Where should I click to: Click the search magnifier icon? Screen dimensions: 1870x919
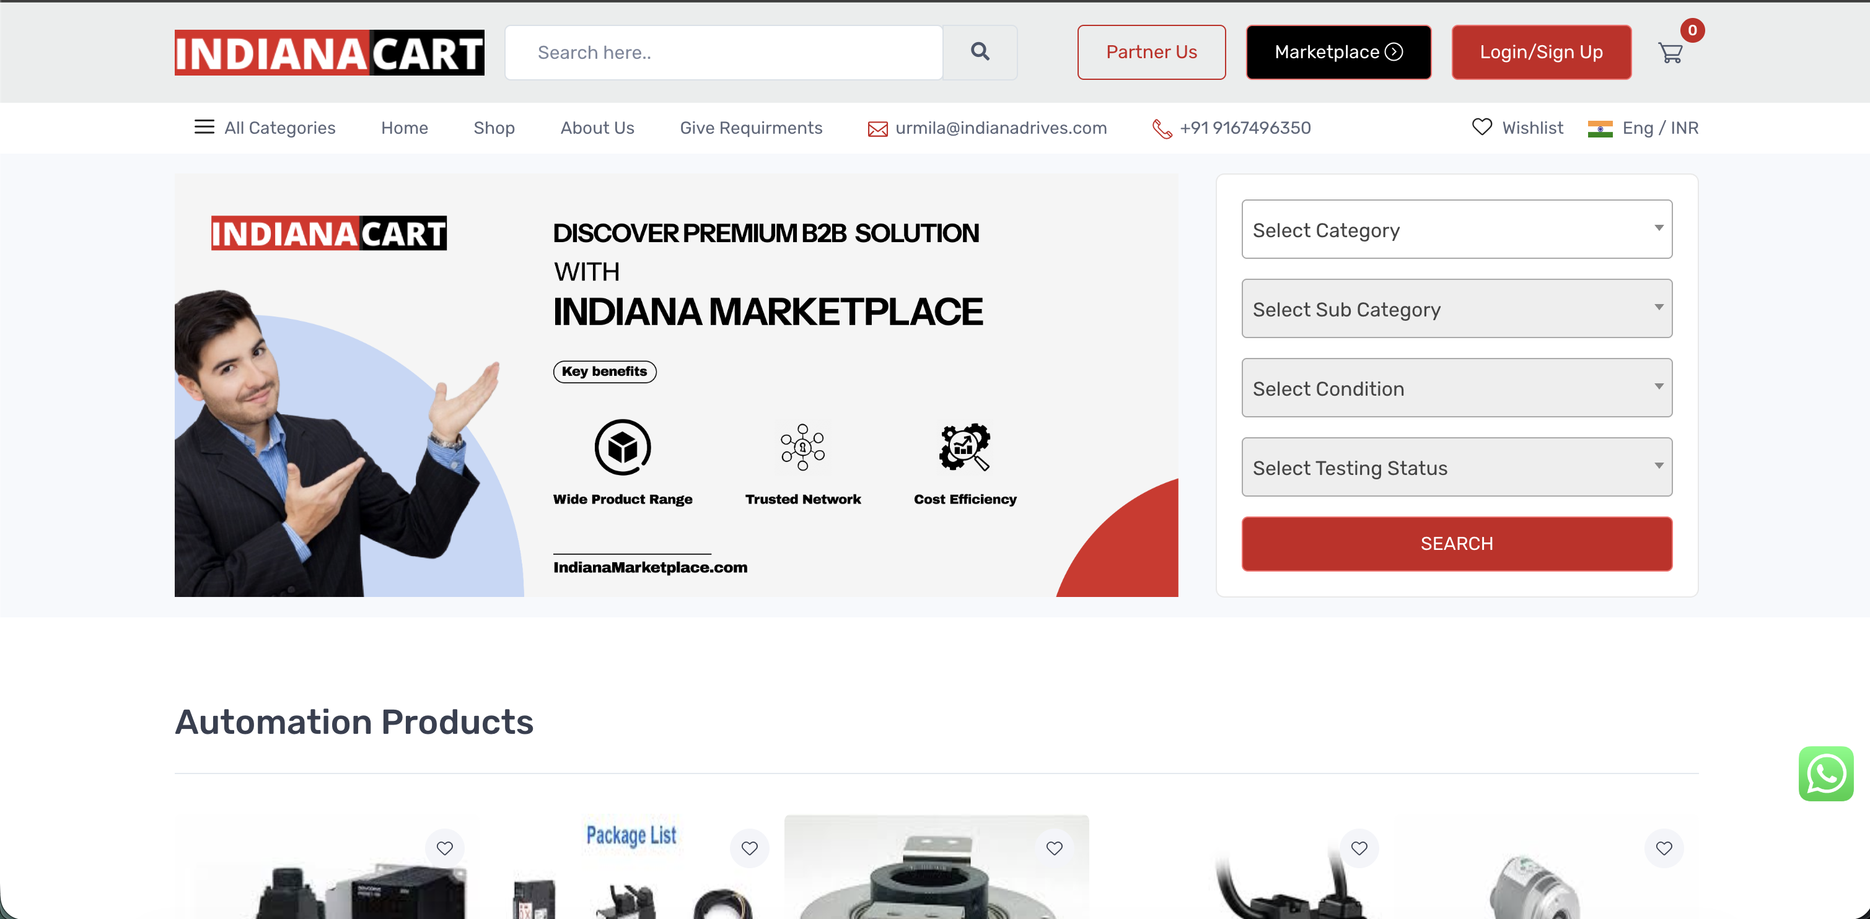pos(979,51)
